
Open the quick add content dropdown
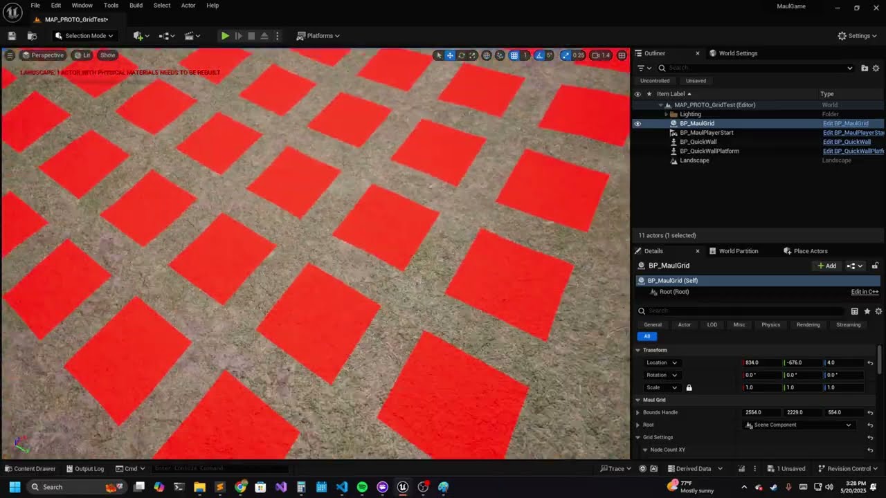coord(141,35)
